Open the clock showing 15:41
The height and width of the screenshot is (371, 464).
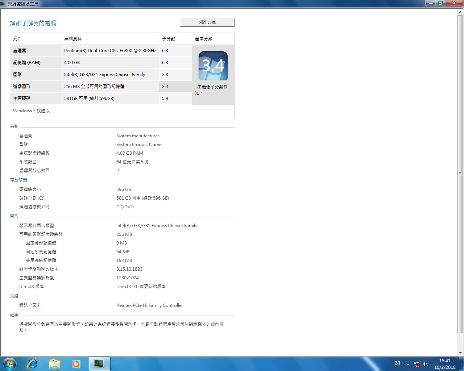445,364
